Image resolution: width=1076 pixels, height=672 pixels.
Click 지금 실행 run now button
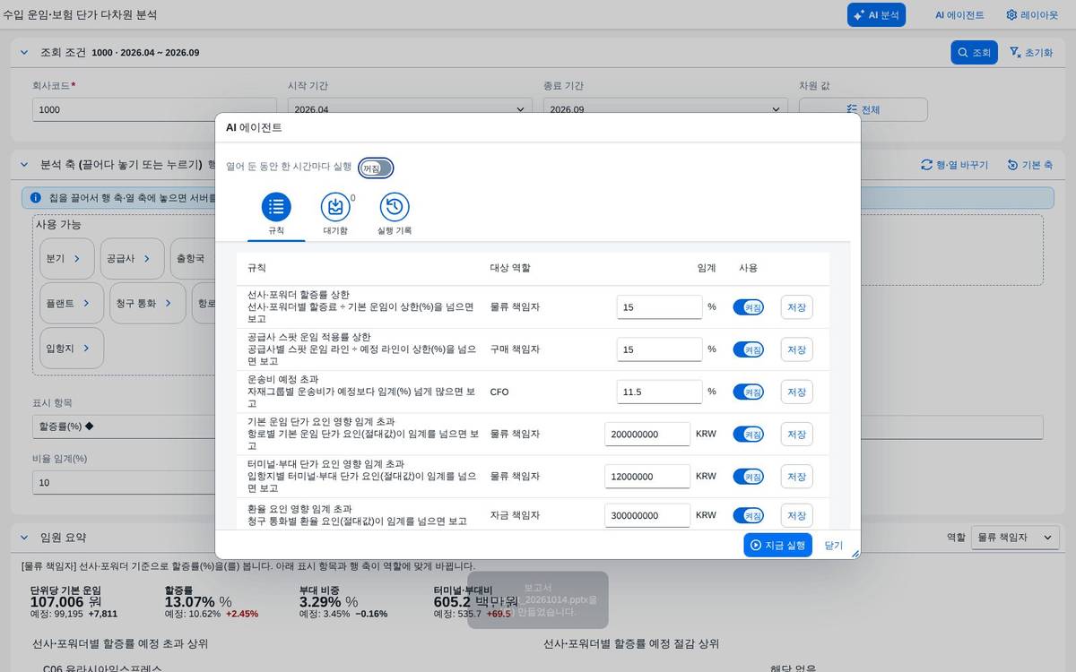(x=777, y=545)
